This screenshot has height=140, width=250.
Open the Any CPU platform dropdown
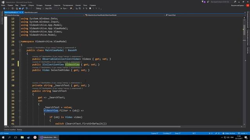coord(52,9)
